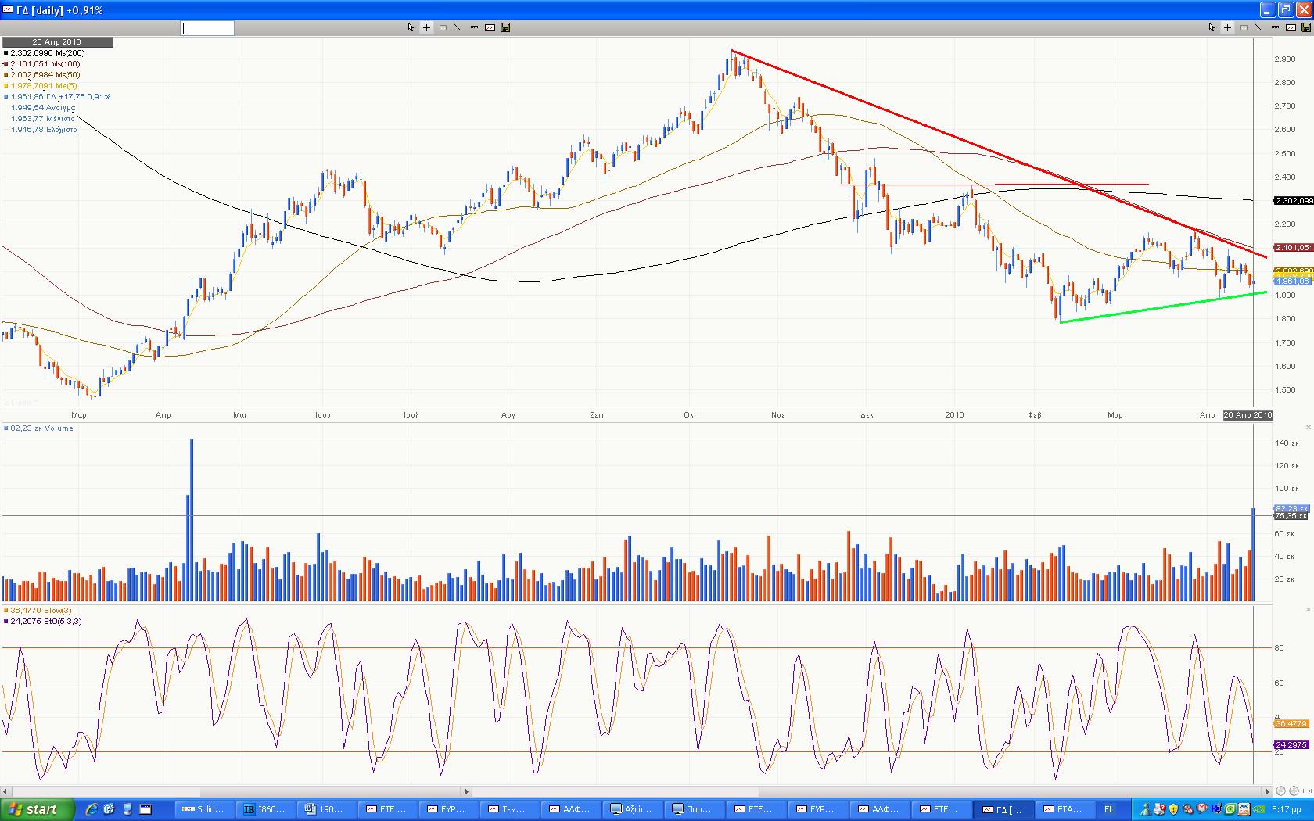Click the mid-scrollbar right arrow
The width and height of the screenshot is (1314, 821).
coord(466,791)
